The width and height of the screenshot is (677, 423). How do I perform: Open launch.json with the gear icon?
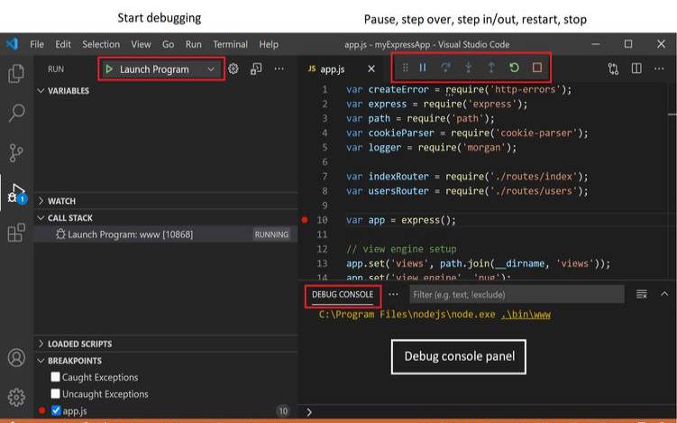click(233, 69)
